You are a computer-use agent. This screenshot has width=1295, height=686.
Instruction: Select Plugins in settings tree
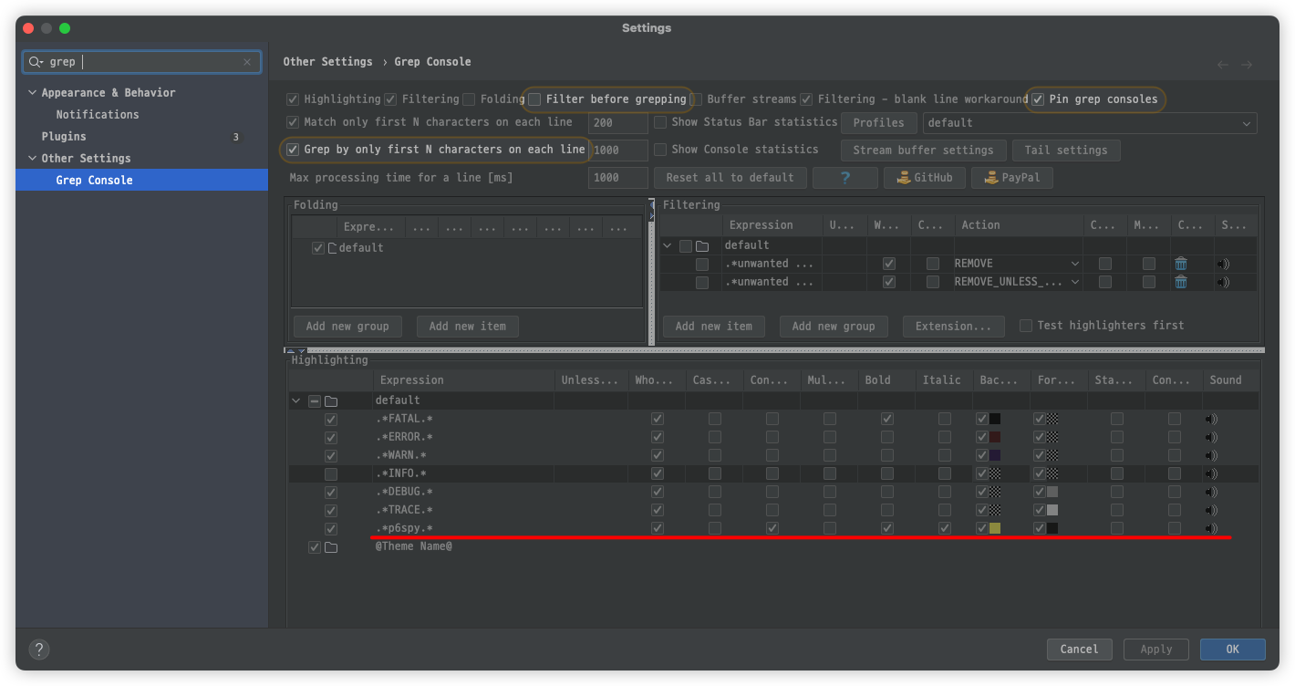tap(64, 137)
